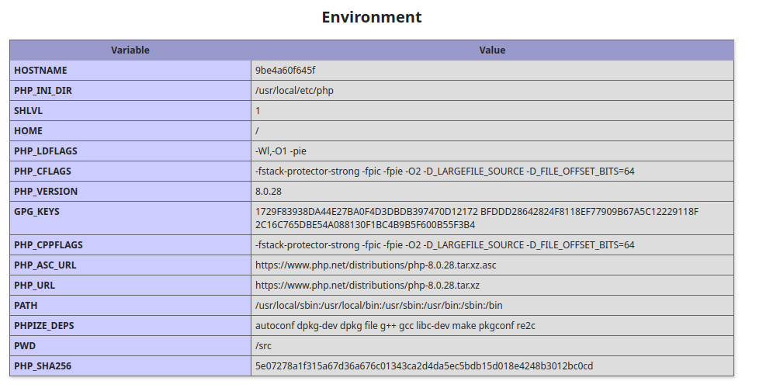780x388 pixels.
Task: Click the SHLVL variable cell
Action: click(29, 111)
